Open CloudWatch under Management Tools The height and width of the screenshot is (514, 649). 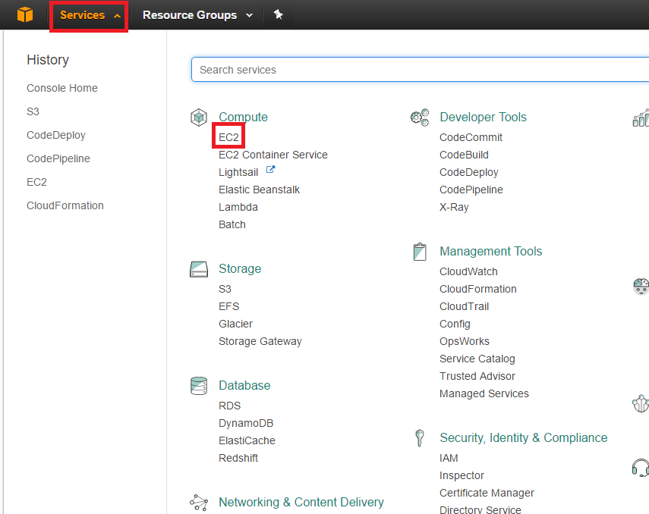point(468,271)
